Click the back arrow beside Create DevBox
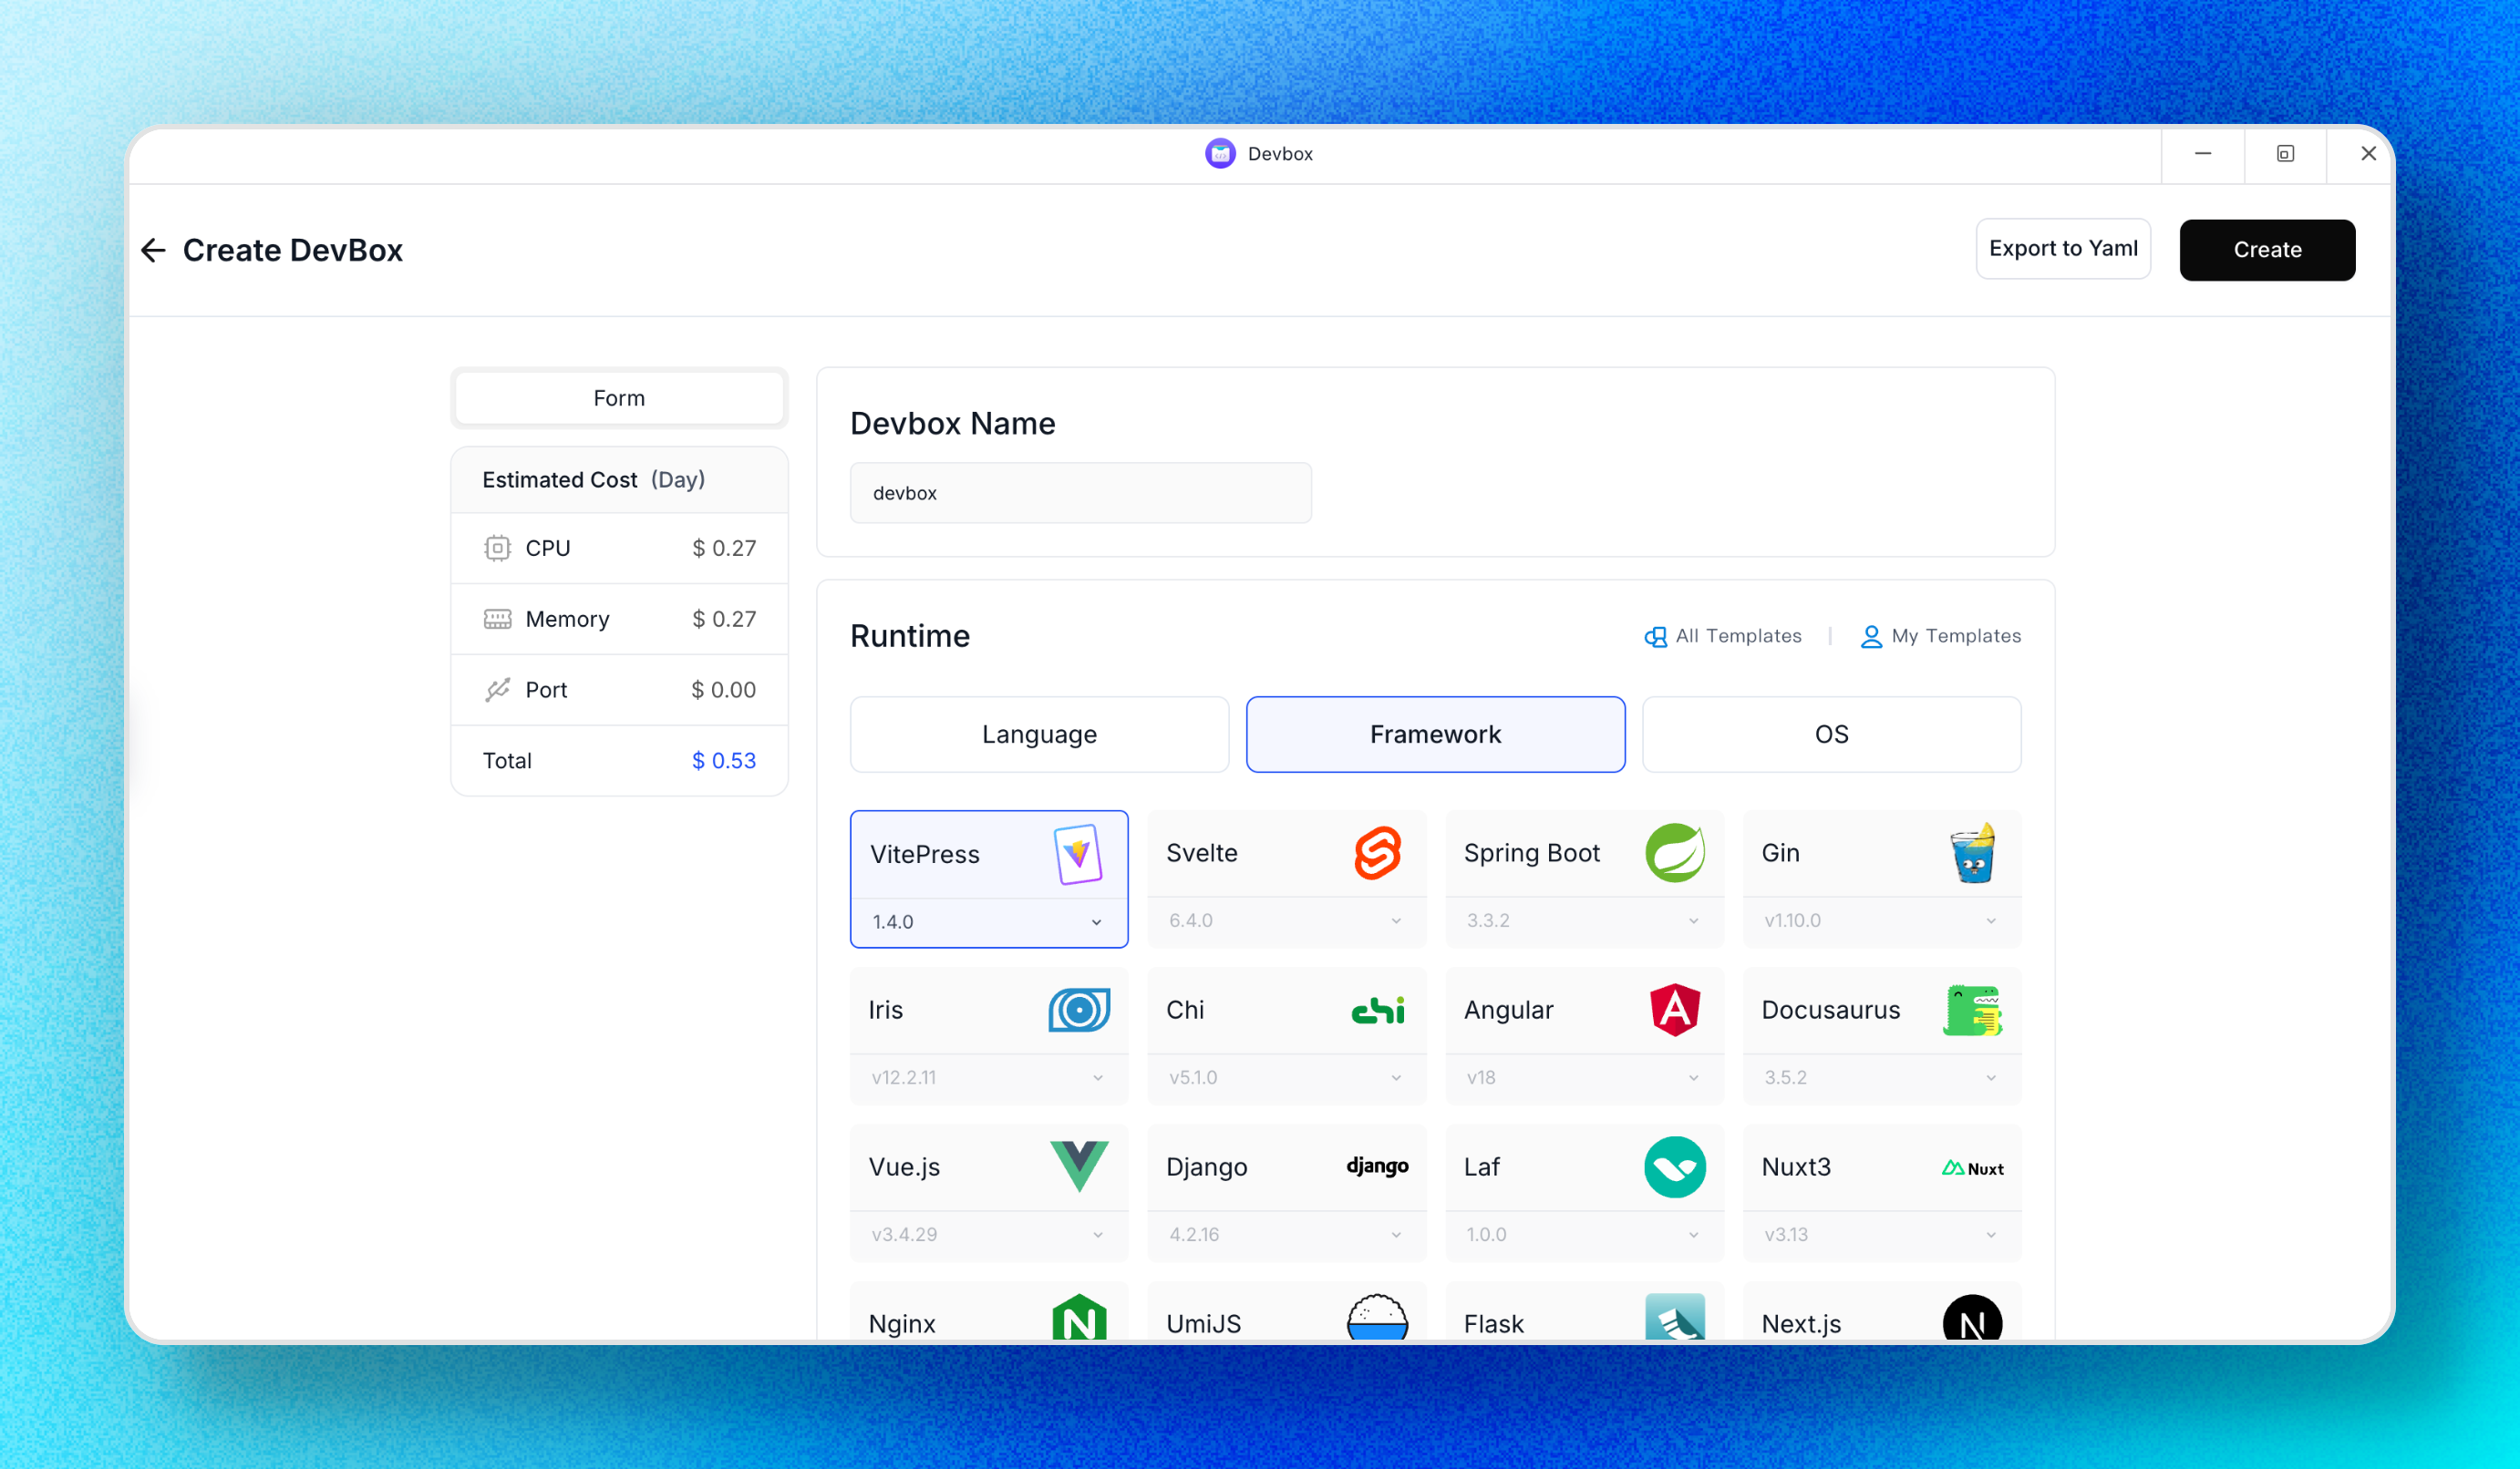This screenshot has width=2520, height=1469. 153,250
